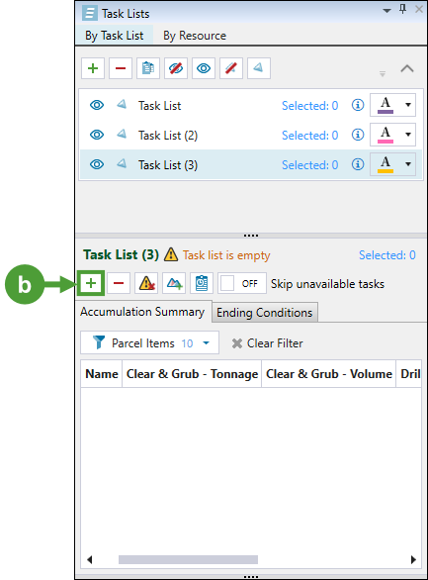Viewport: 428px width, 580px height.
Task: Show all task lists with eye icon
Action: [204, 68]
